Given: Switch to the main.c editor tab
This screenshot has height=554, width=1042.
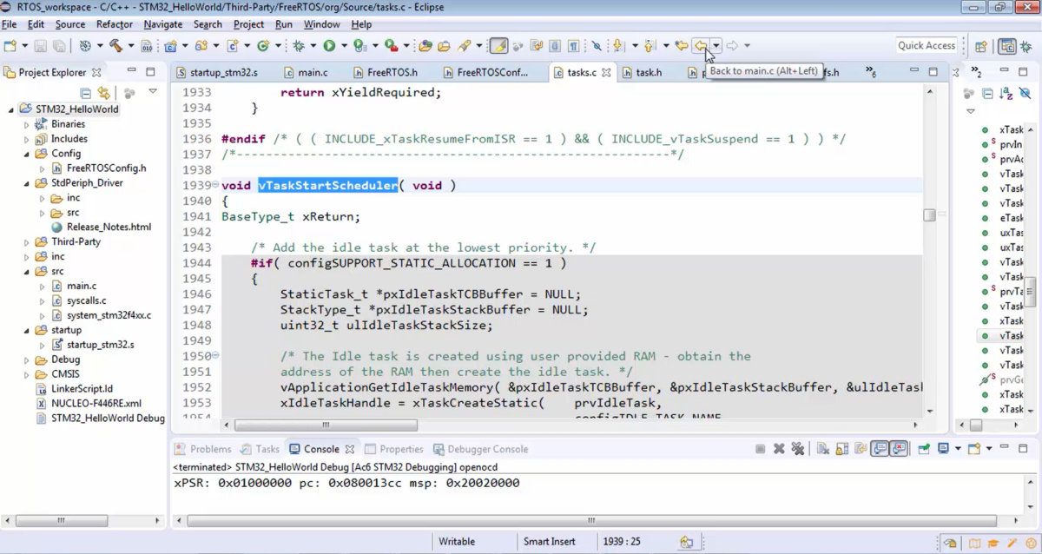Looking at the screenshot, I should (x=313, y=72).
